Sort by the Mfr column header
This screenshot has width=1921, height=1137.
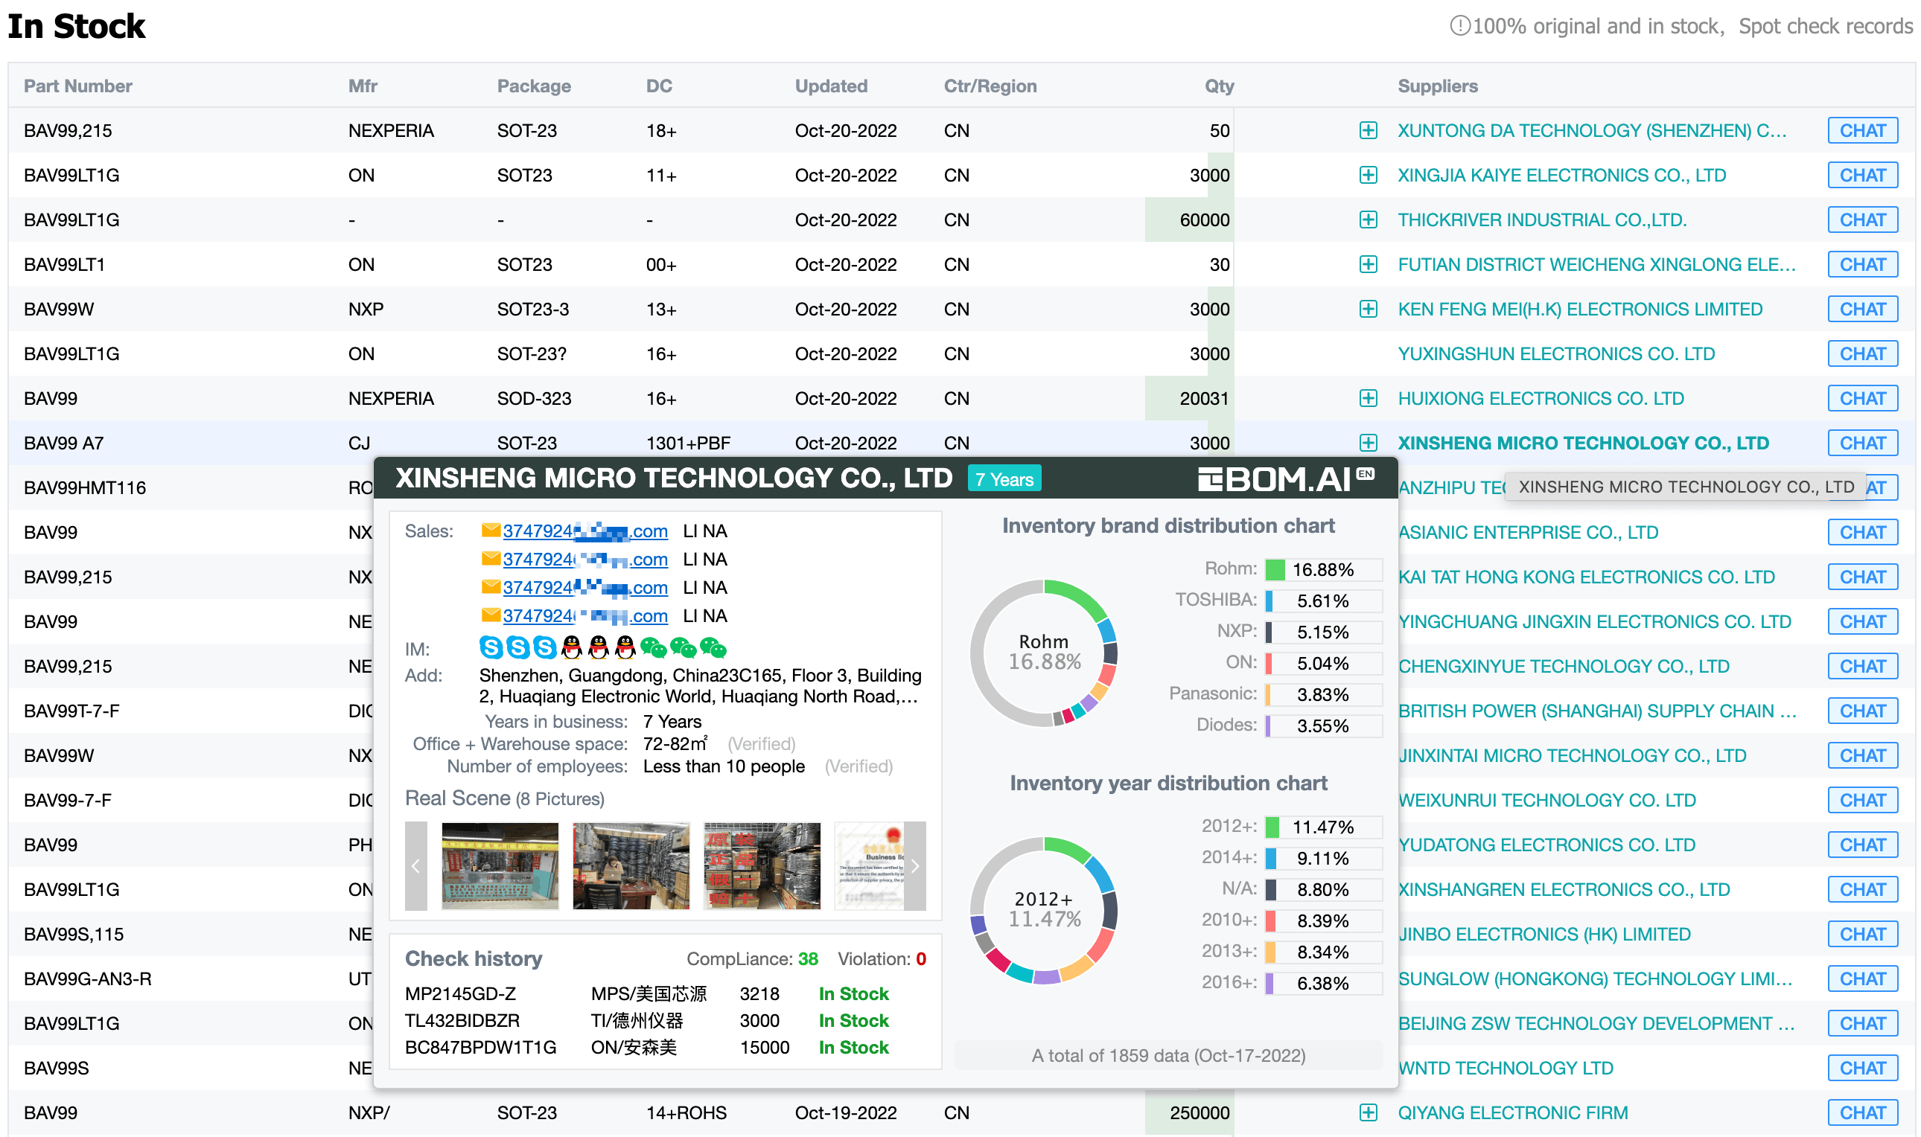point(363,86)
